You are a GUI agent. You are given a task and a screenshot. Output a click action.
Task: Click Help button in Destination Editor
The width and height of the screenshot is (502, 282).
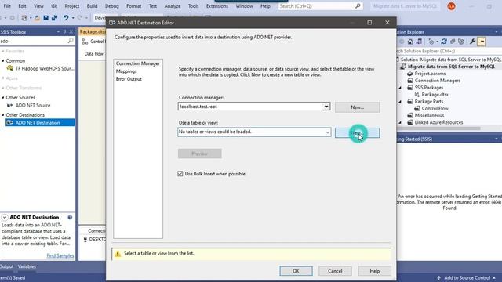point(375,271)
